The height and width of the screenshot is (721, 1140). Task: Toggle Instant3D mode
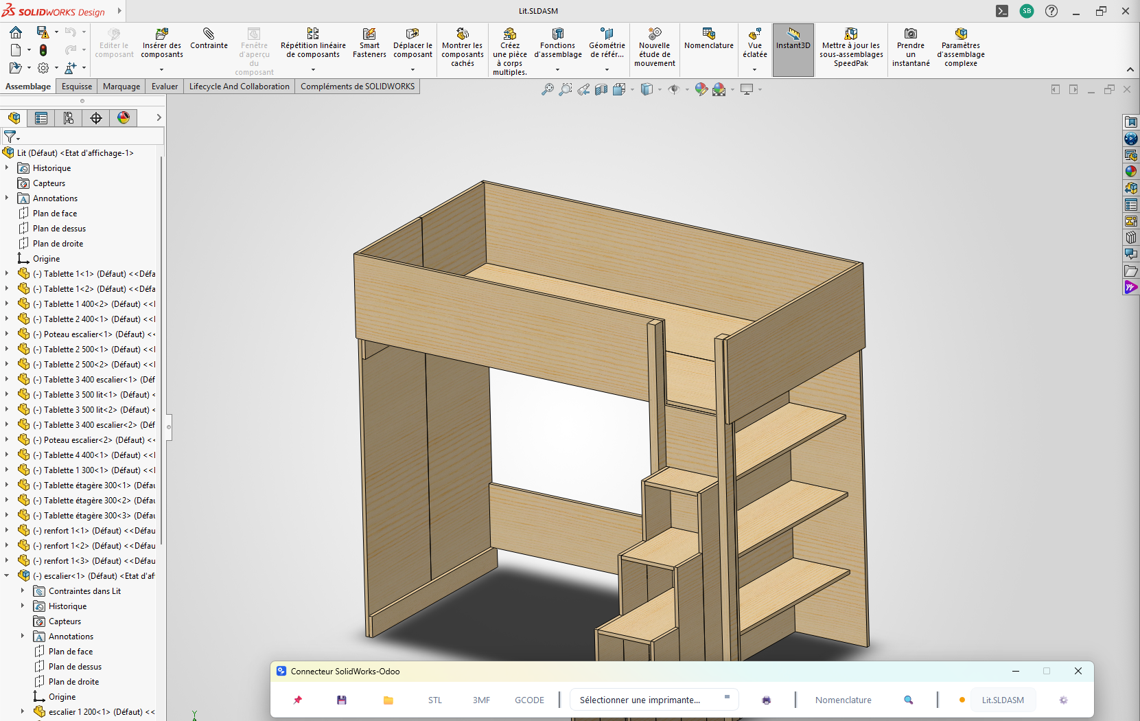click(x=793, y=49)
